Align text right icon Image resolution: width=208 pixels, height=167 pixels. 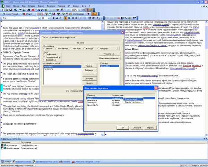click(73, 18)
